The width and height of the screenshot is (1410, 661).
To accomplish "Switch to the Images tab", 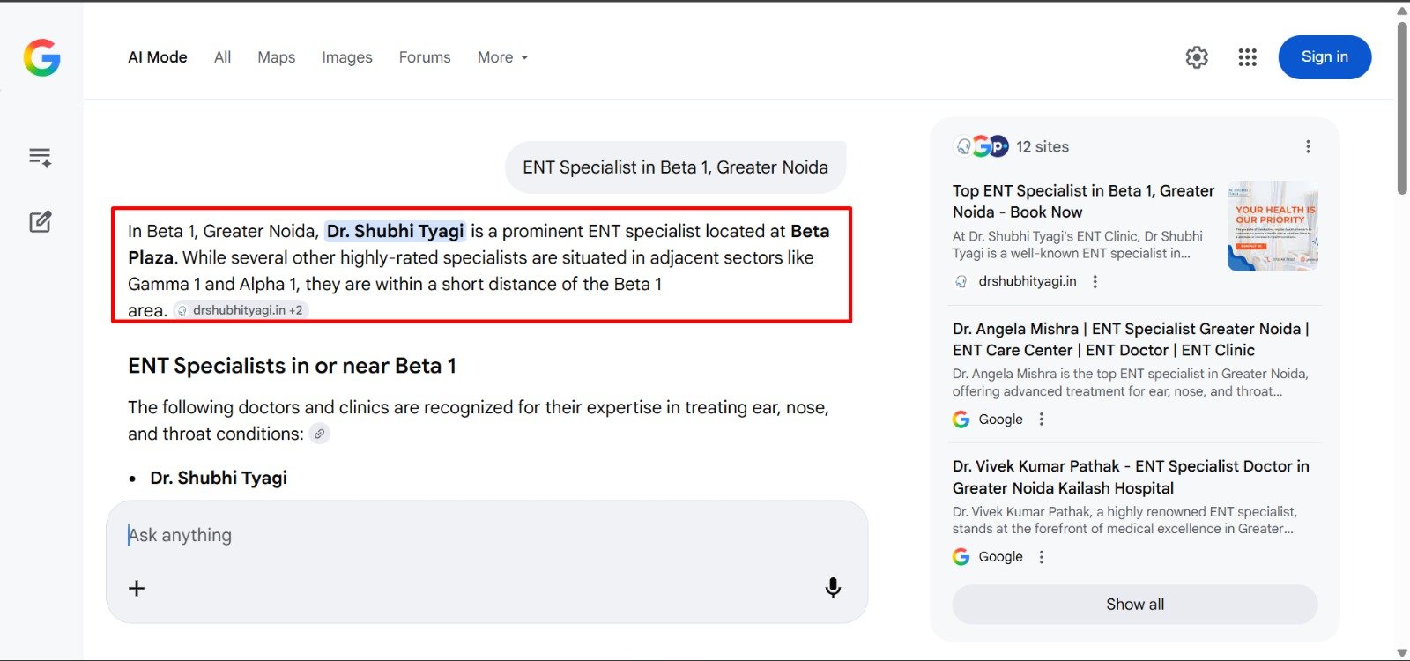I will tap(347, 57).
